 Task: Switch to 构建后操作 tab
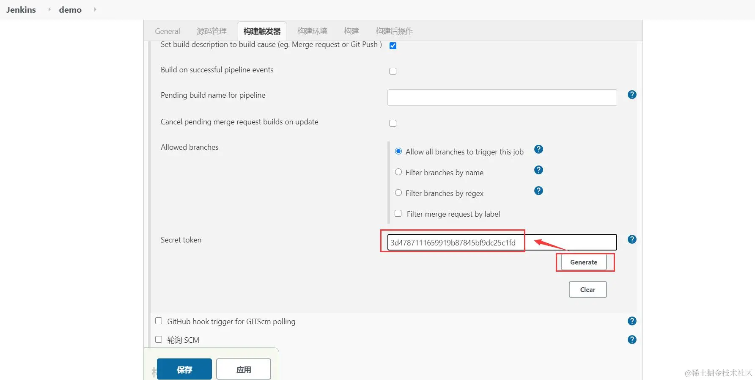(394, 31)
